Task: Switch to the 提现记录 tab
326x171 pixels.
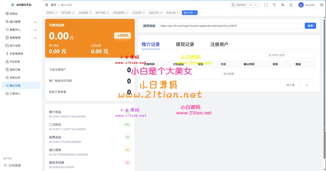Action: tap(185, 44)
